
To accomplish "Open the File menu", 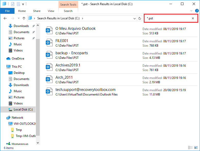I will (x=7, y=11).
